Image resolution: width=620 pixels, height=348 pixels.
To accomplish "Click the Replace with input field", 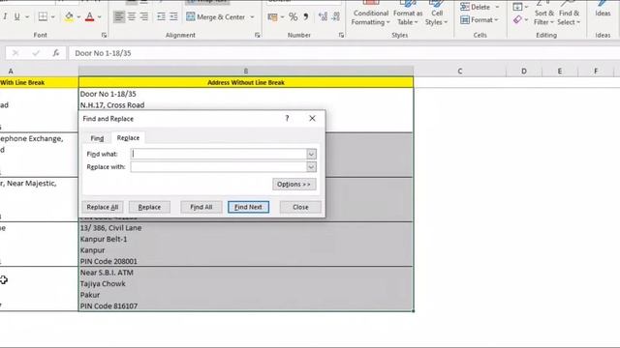I will pos(219,167).
